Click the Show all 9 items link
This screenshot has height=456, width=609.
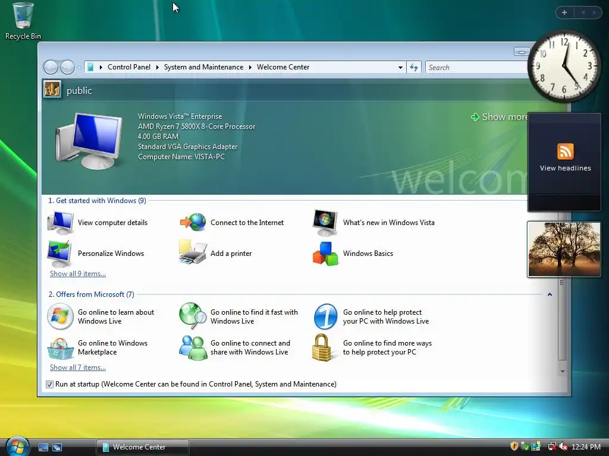pos(78,274)
